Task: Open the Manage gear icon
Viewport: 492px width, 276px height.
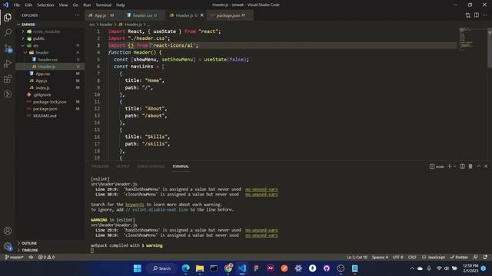Action: (x=8, y=246)
